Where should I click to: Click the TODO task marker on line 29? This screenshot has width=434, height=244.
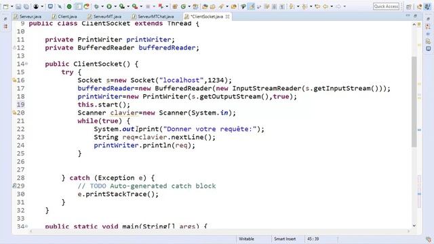click(14, 186)
